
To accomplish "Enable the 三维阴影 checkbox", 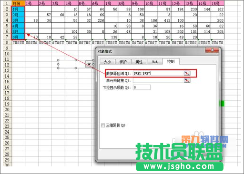I will [103, 126].
